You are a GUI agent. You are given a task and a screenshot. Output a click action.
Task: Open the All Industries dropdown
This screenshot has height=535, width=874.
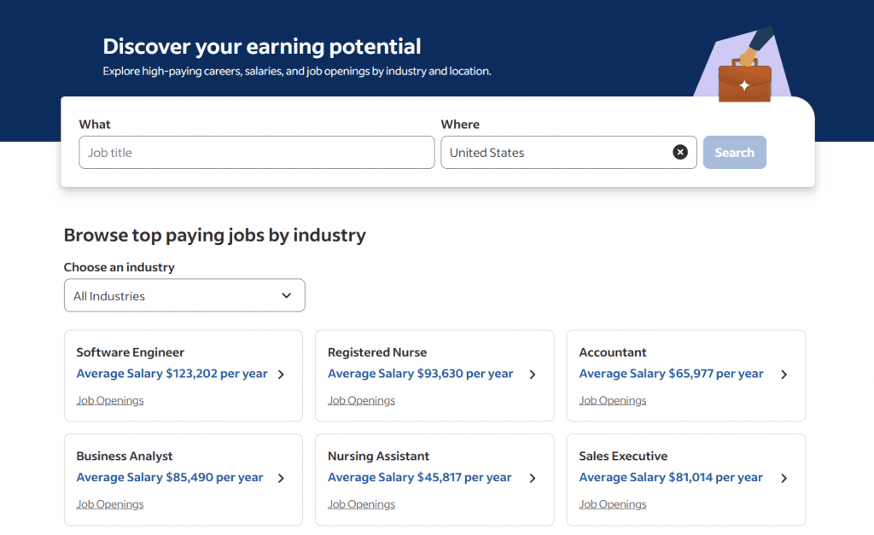pos(184,295)
